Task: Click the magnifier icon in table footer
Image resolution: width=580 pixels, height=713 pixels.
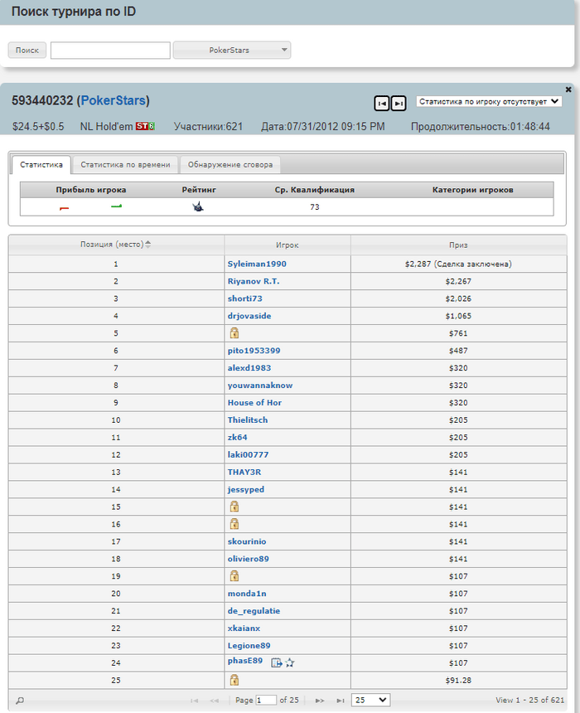Action: click(20, 701)
